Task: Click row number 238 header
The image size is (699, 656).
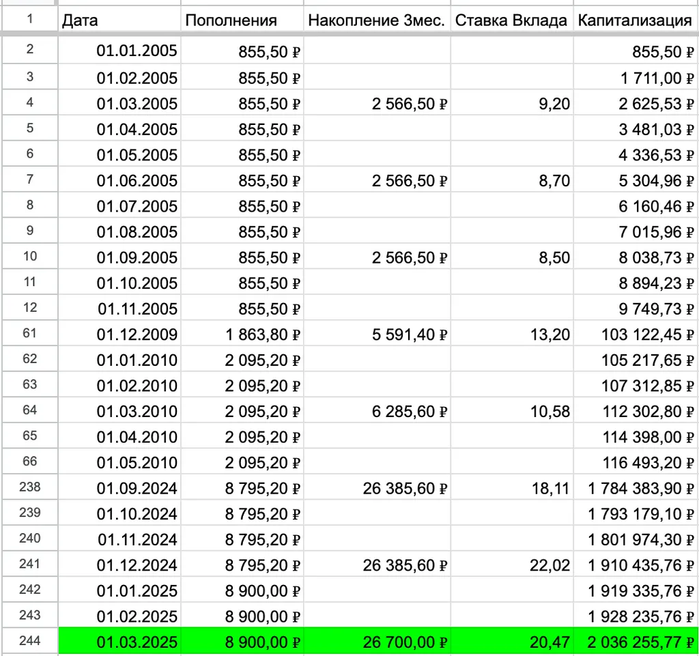Action: click(29, 487)
